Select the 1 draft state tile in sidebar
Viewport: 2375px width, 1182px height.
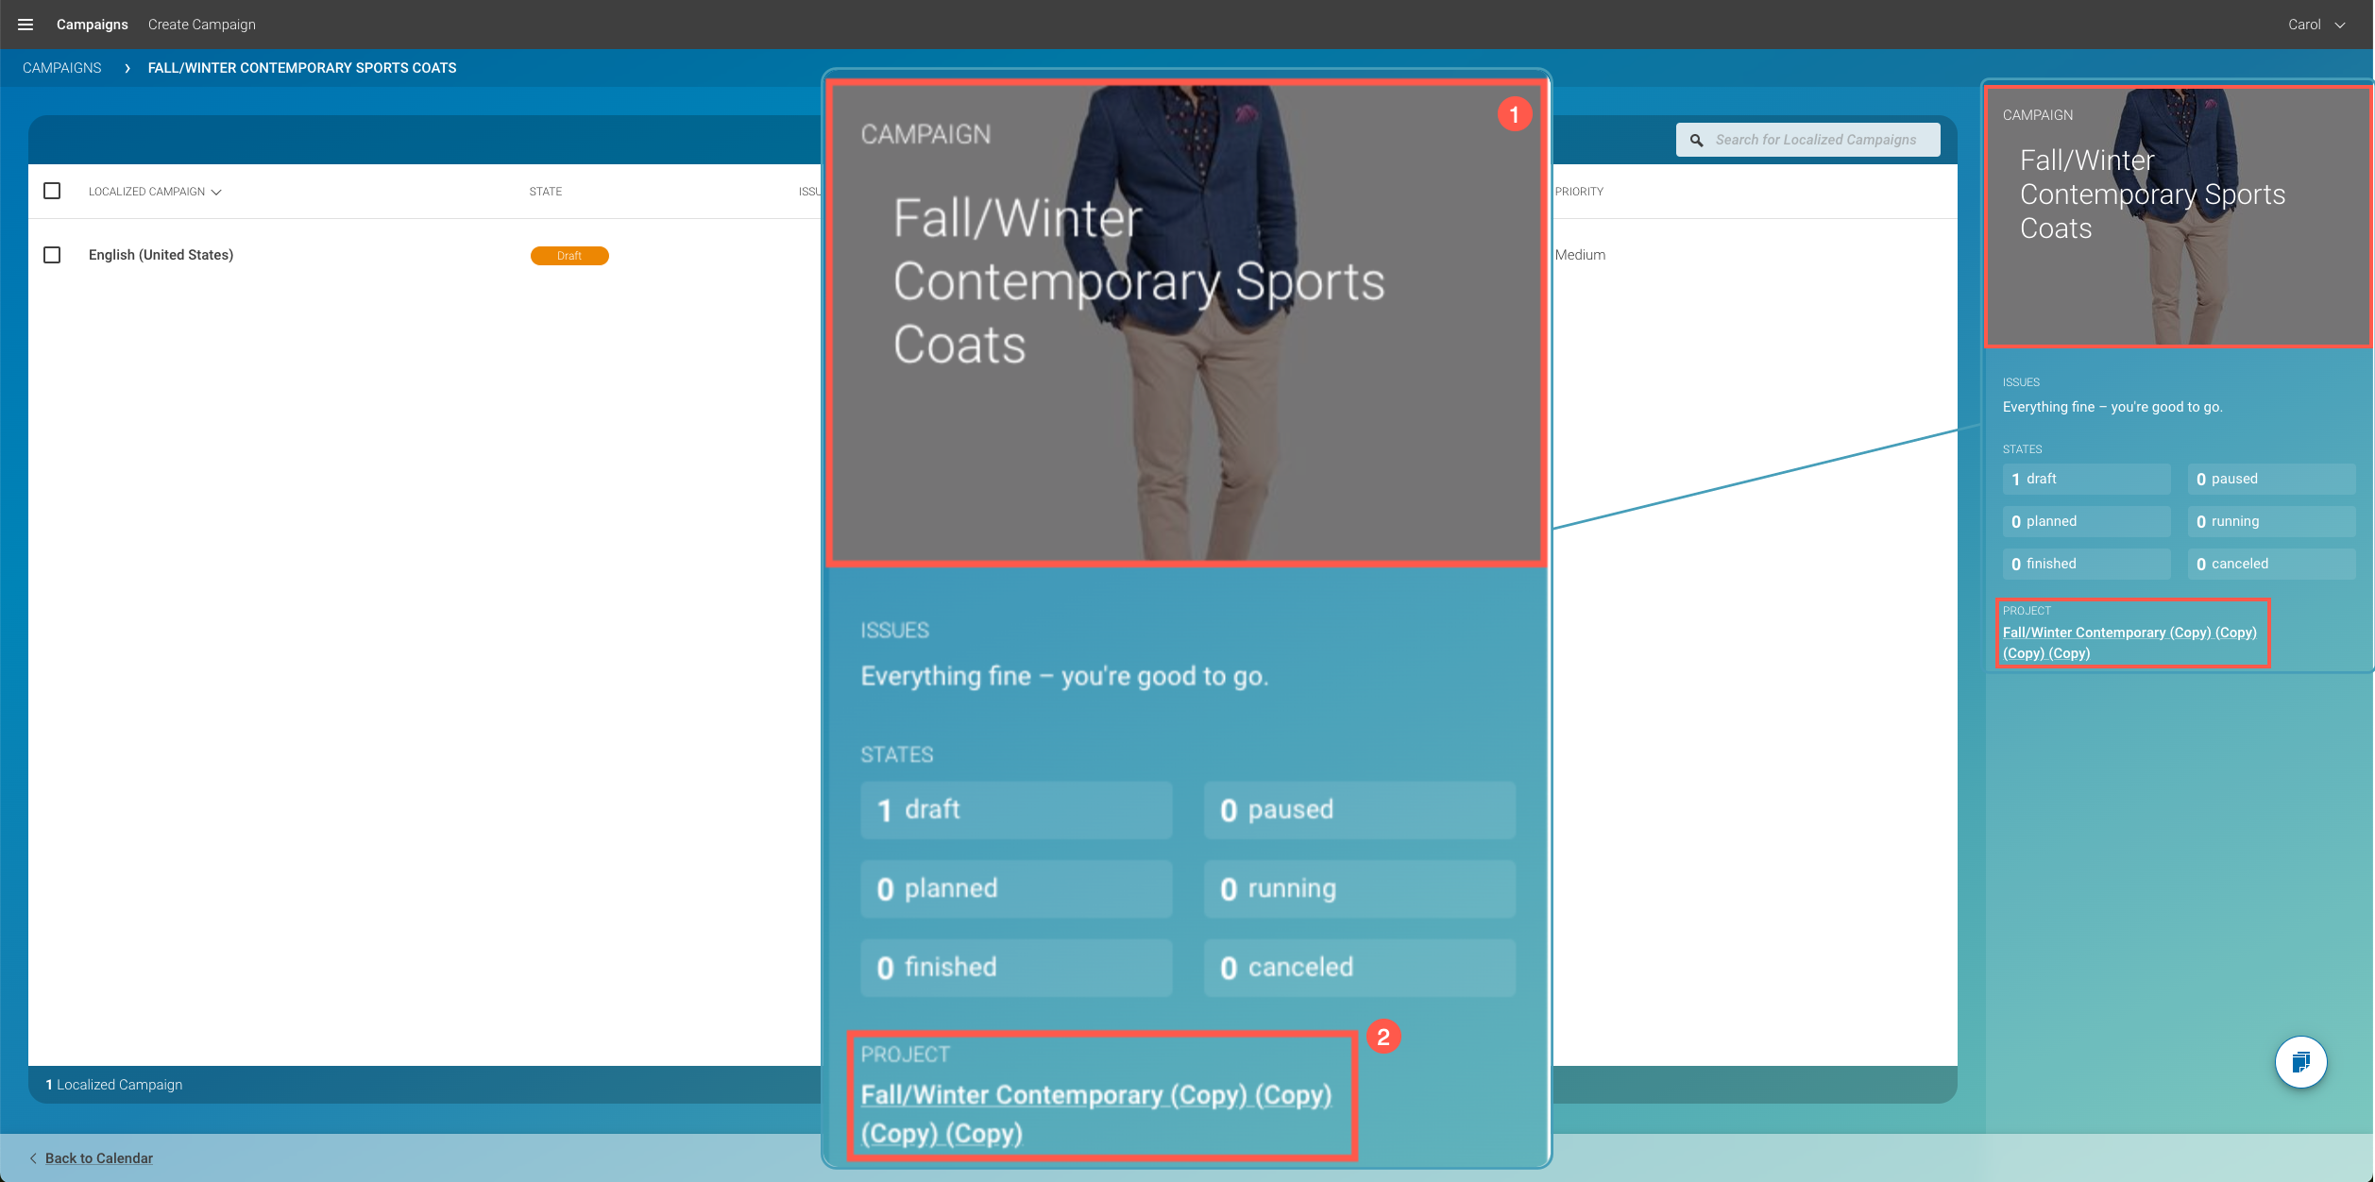[2085, 479]
